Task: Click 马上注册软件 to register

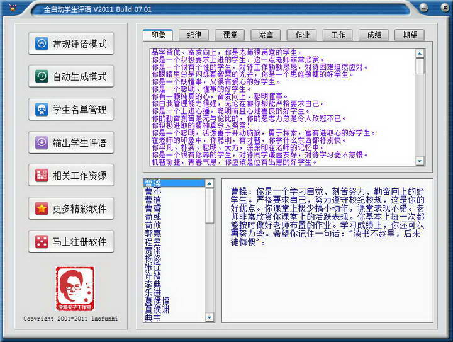Action: 71,242
